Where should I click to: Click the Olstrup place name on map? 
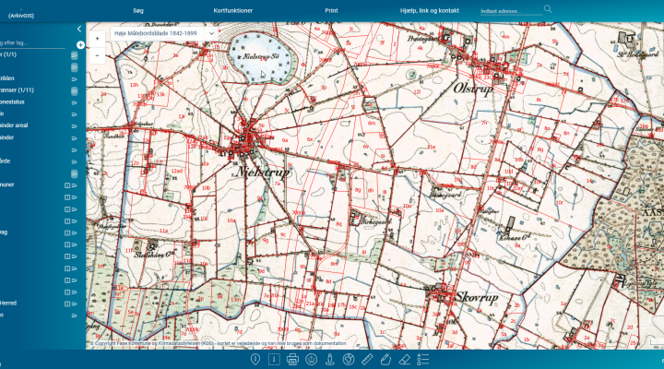coord(473,89)
